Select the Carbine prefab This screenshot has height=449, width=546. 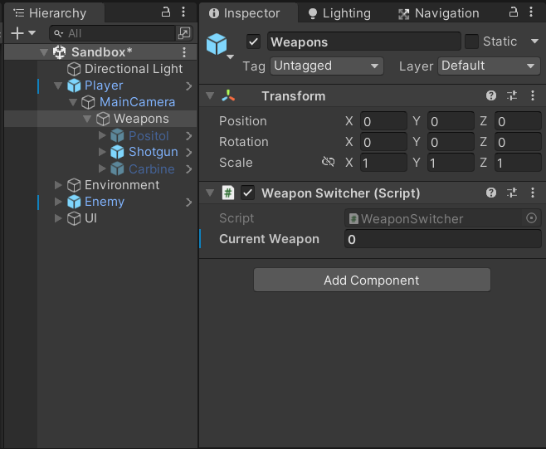point(152,169)
